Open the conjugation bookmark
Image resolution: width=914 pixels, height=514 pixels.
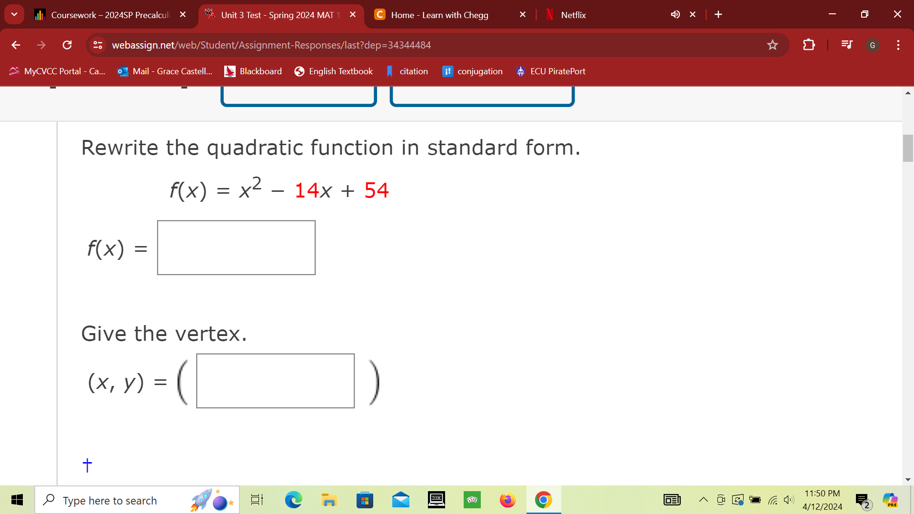pyautogui.click(x=473, y=71)
